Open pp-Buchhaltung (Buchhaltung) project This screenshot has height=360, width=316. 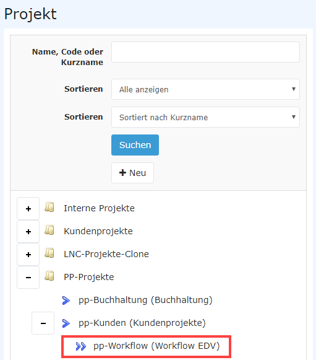tap(145, 300)
